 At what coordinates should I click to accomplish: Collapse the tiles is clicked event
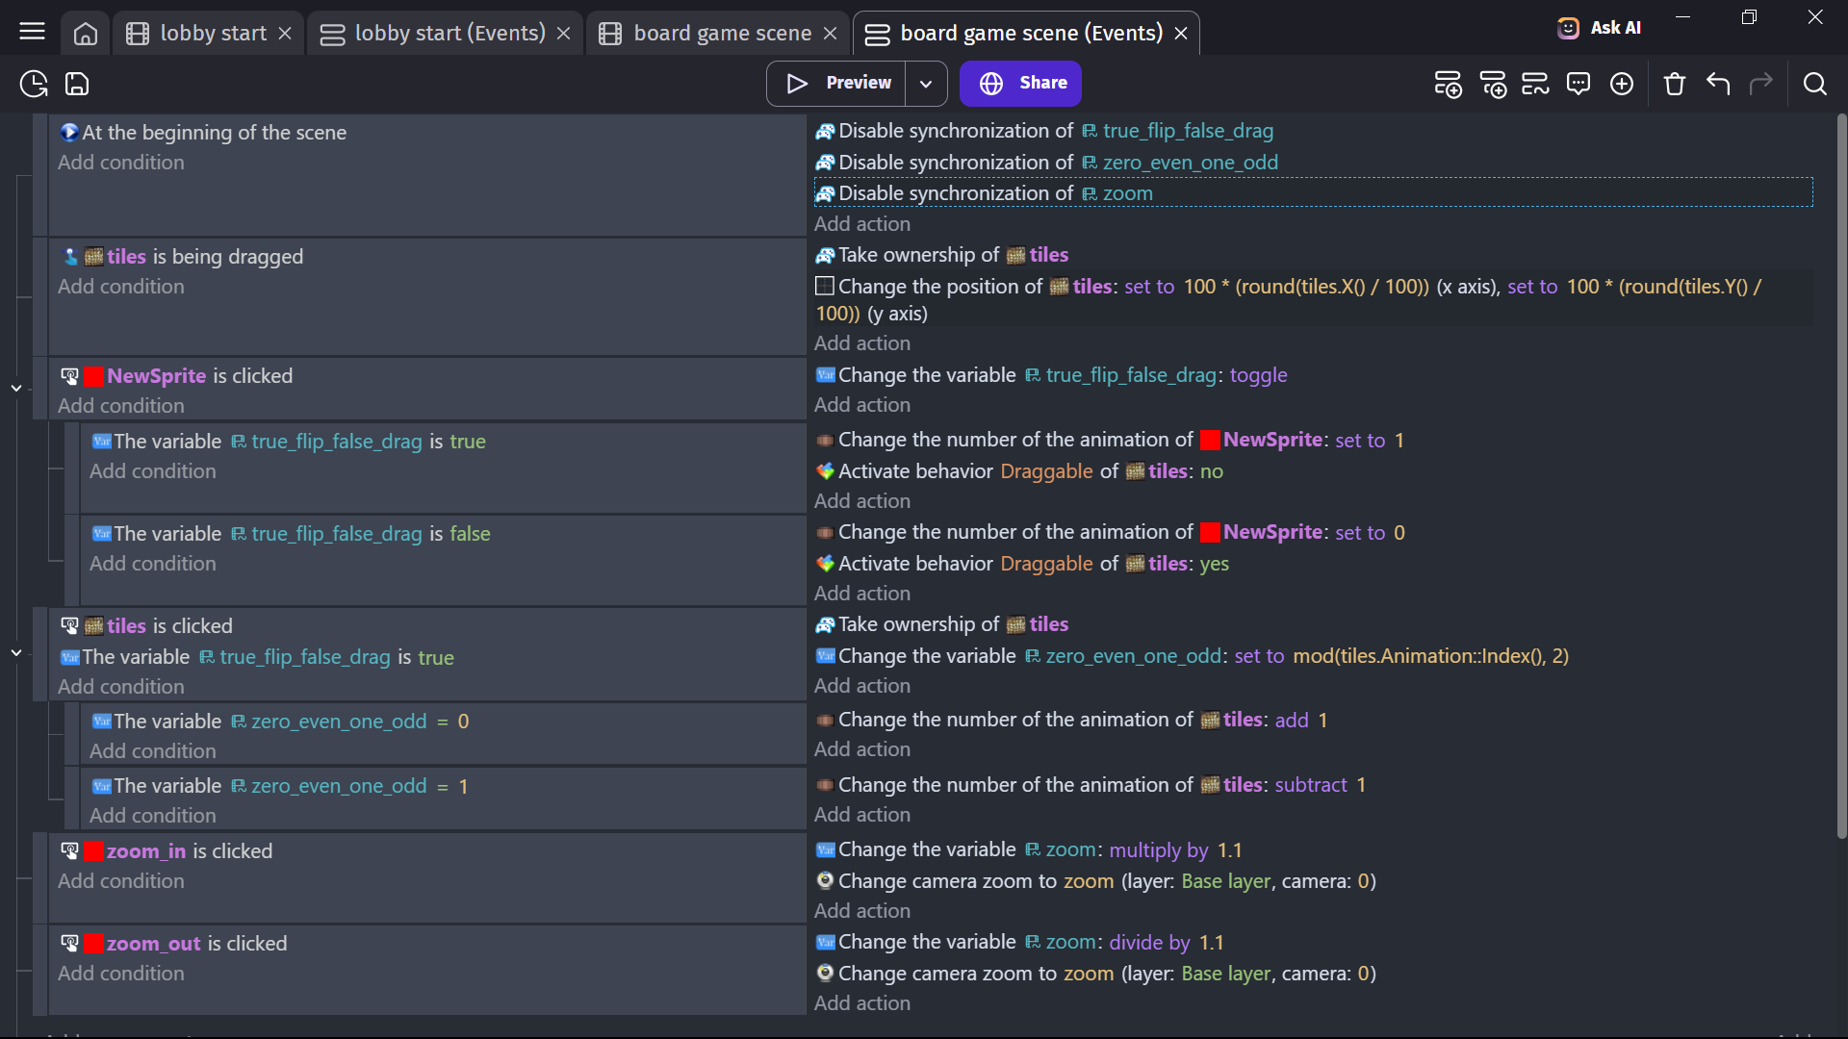pyautogui.click(x=16, y=652)
